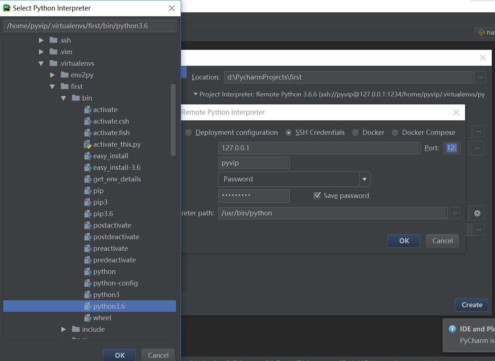Click OK in Remote Python Interpreter dialog
495x361 pixels.
click(404, 241)
